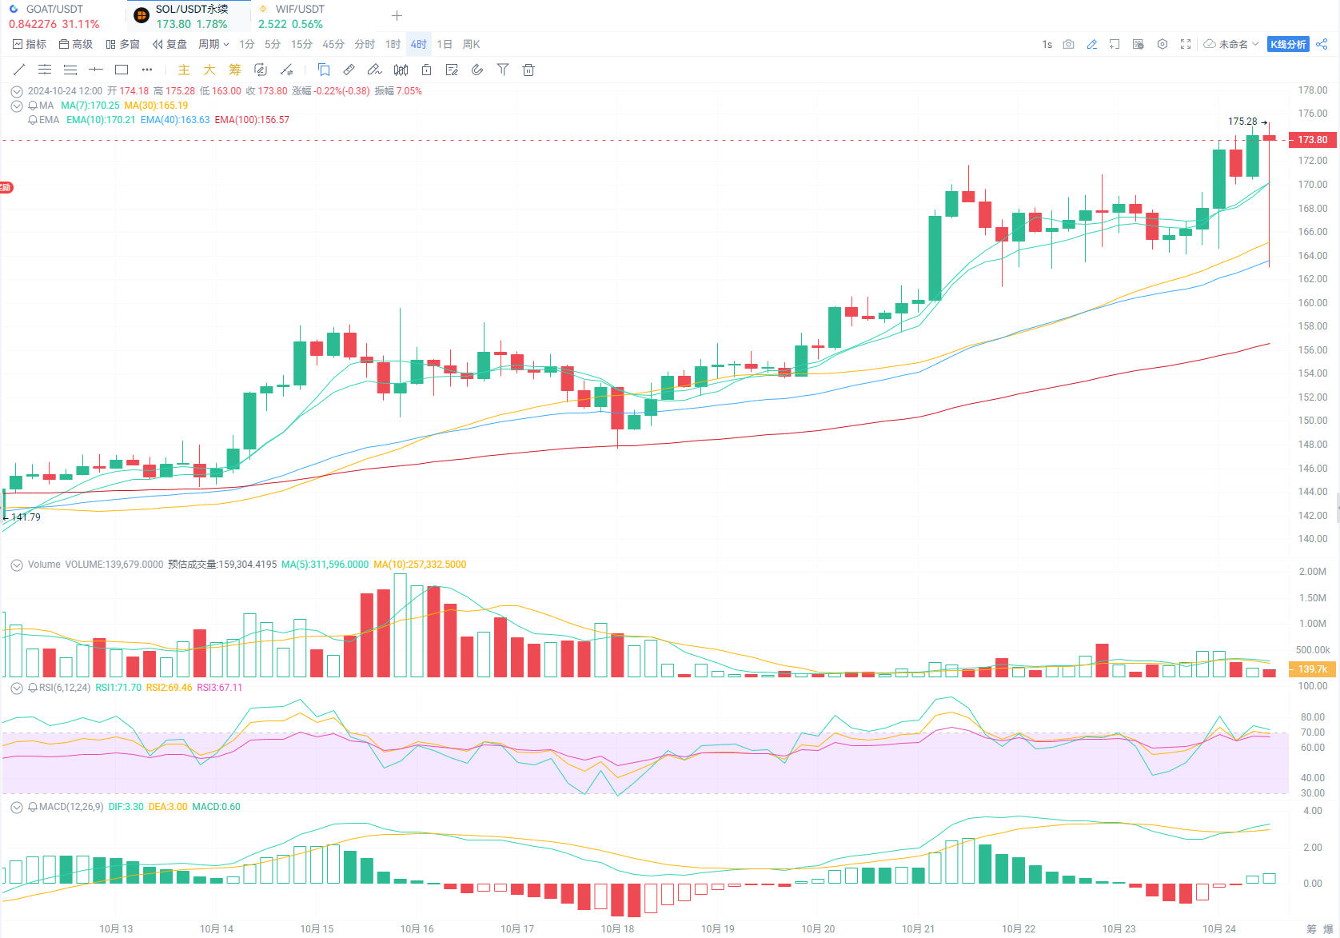Select the rectangle drawing tool
This screenshot has width=1340, height=938.
pyautogui.click(x=122, y=70)
